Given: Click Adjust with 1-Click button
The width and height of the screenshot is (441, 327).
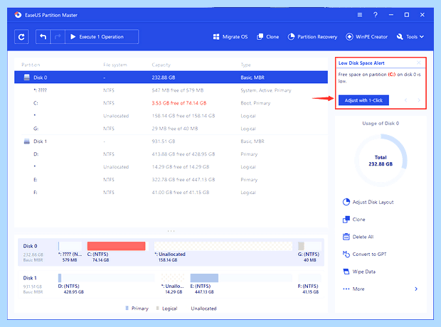Looking at the screenshot, I should (363, 100).
